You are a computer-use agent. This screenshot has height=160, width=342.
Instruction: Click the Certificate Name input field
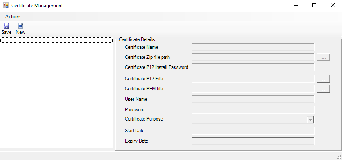[253, 47]
